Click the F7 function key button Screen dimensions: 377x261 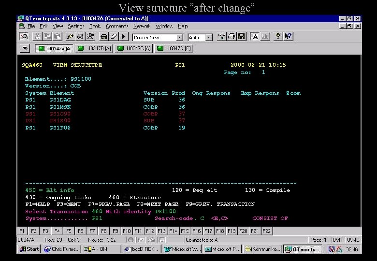(92, 231)
